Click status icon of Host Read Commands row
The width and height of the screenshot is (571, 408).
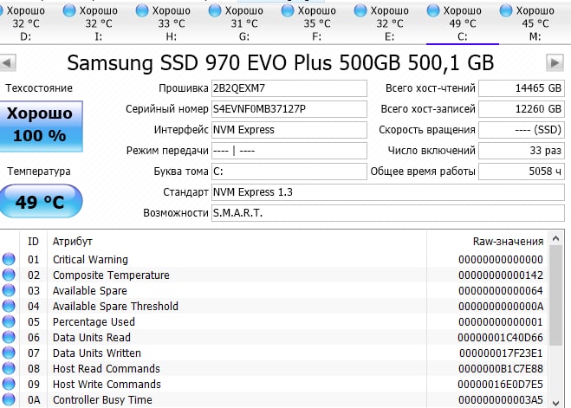tap(9, 369)
